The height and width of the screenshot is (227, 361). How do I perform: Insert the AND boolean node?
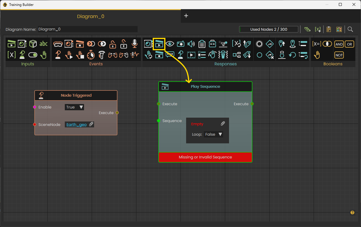point(339,44)
